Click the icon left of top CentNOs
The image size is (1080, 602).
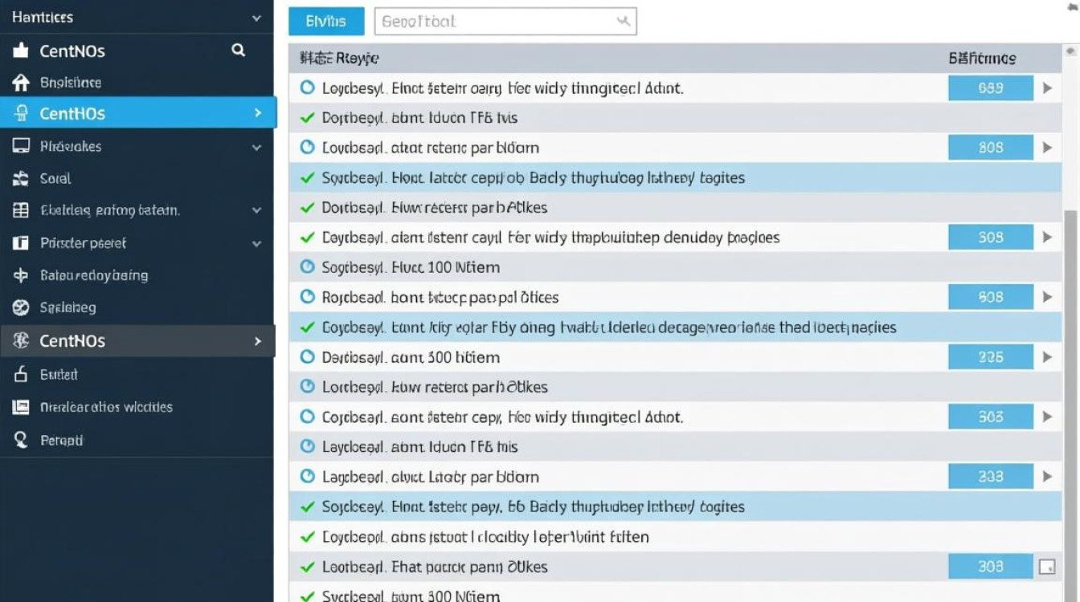21,51
